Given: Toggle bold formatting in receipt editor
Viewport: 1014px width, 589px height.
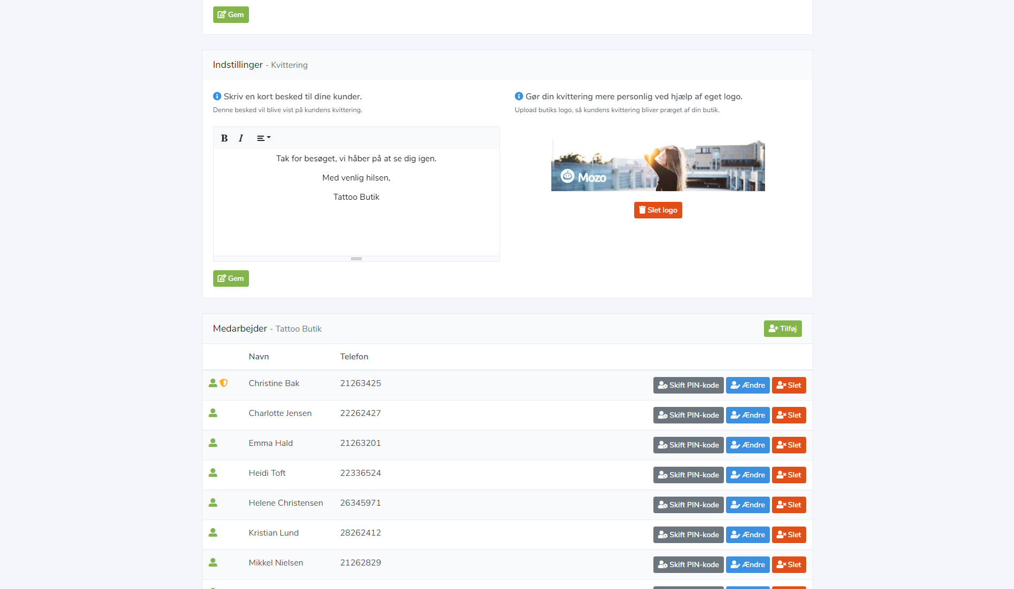Looking at the screenshot, I should point(224,138).
